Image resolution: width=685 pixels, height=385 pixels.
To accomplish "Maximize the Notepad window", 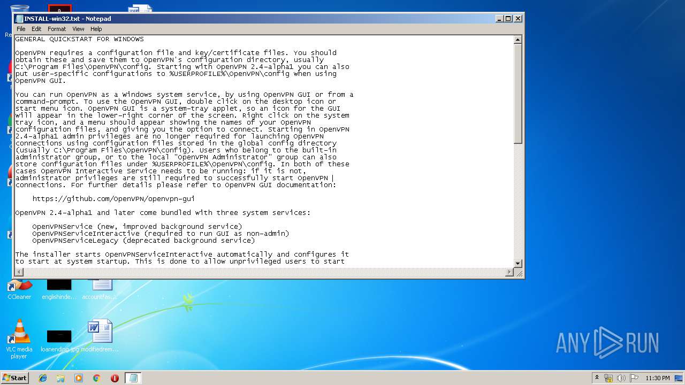I will [x=508, y=19].
